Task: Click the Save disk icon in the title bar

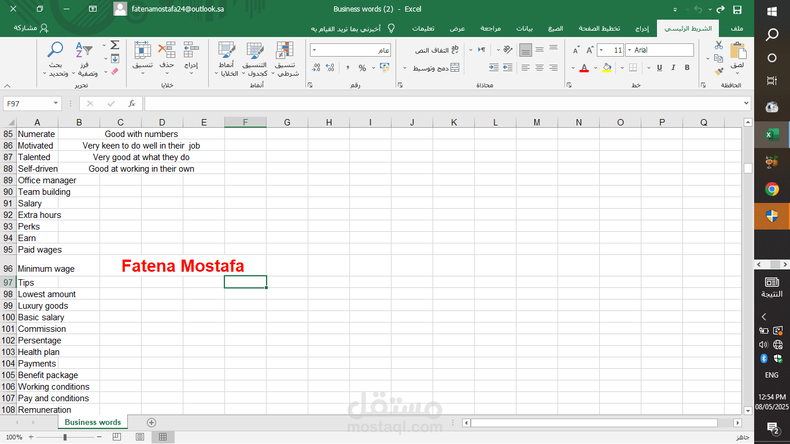Action: pyautogui.click(x=737, y=9)
